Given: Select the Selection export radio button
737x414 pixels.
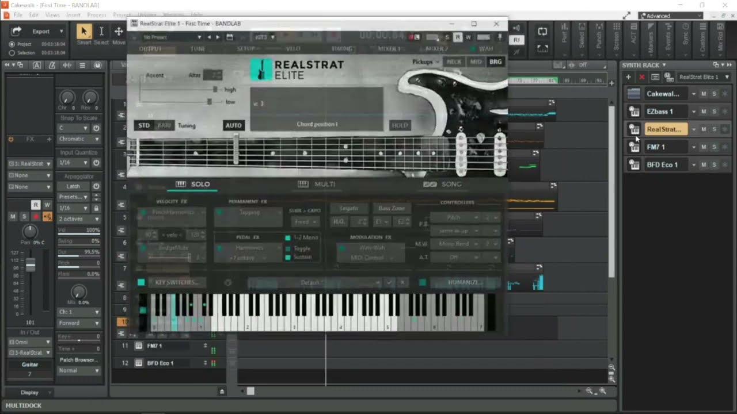Looking at the screenshot, I should point(12,52).
